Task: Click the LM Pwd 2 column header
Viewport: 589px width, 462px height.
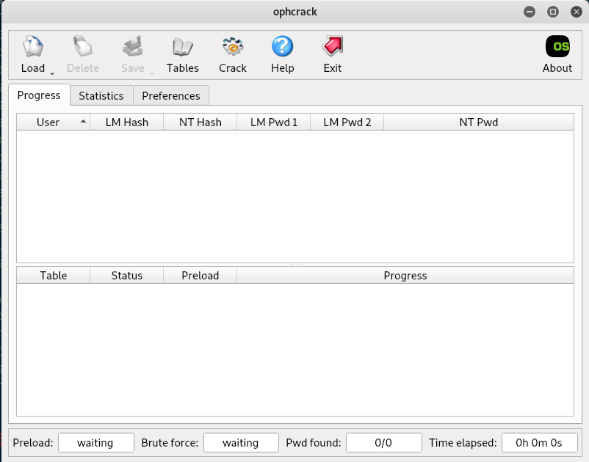Action: coord(347,122)
